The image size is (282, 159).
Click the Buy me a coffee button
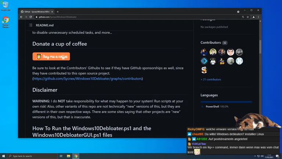point(51,56)
